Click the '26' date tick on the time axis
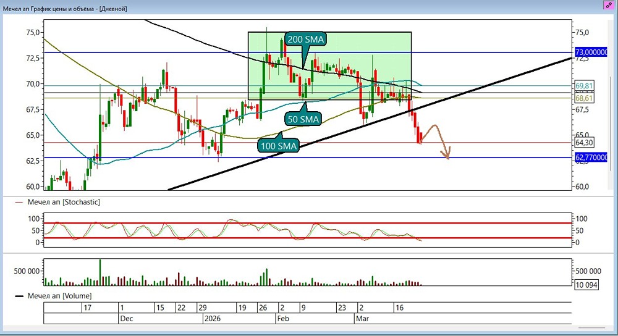The width and height of the screenshot is (618, 336). (x=263, y=308)
